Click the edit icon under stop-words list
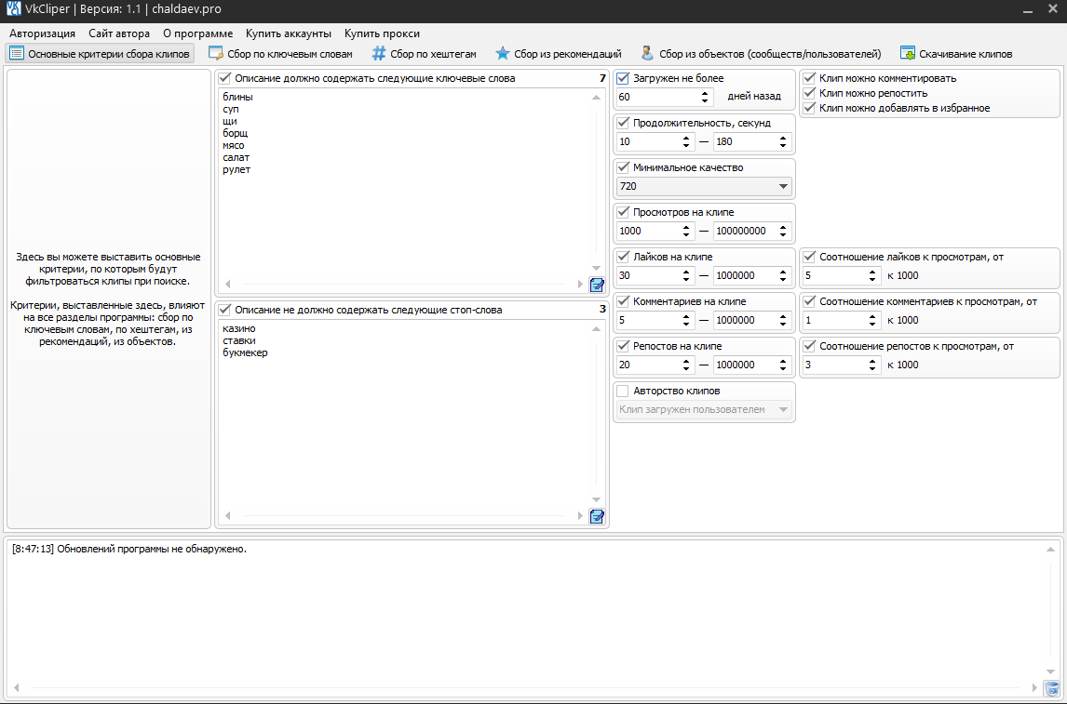 coord(597,516)
